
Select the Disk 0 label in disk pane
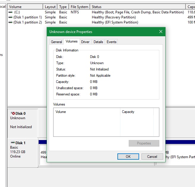tap(21, 113)
